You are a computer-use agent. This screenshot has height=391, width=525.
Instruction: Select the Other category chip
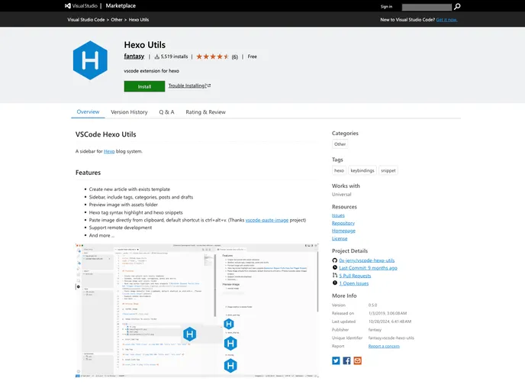coord(340,144)
